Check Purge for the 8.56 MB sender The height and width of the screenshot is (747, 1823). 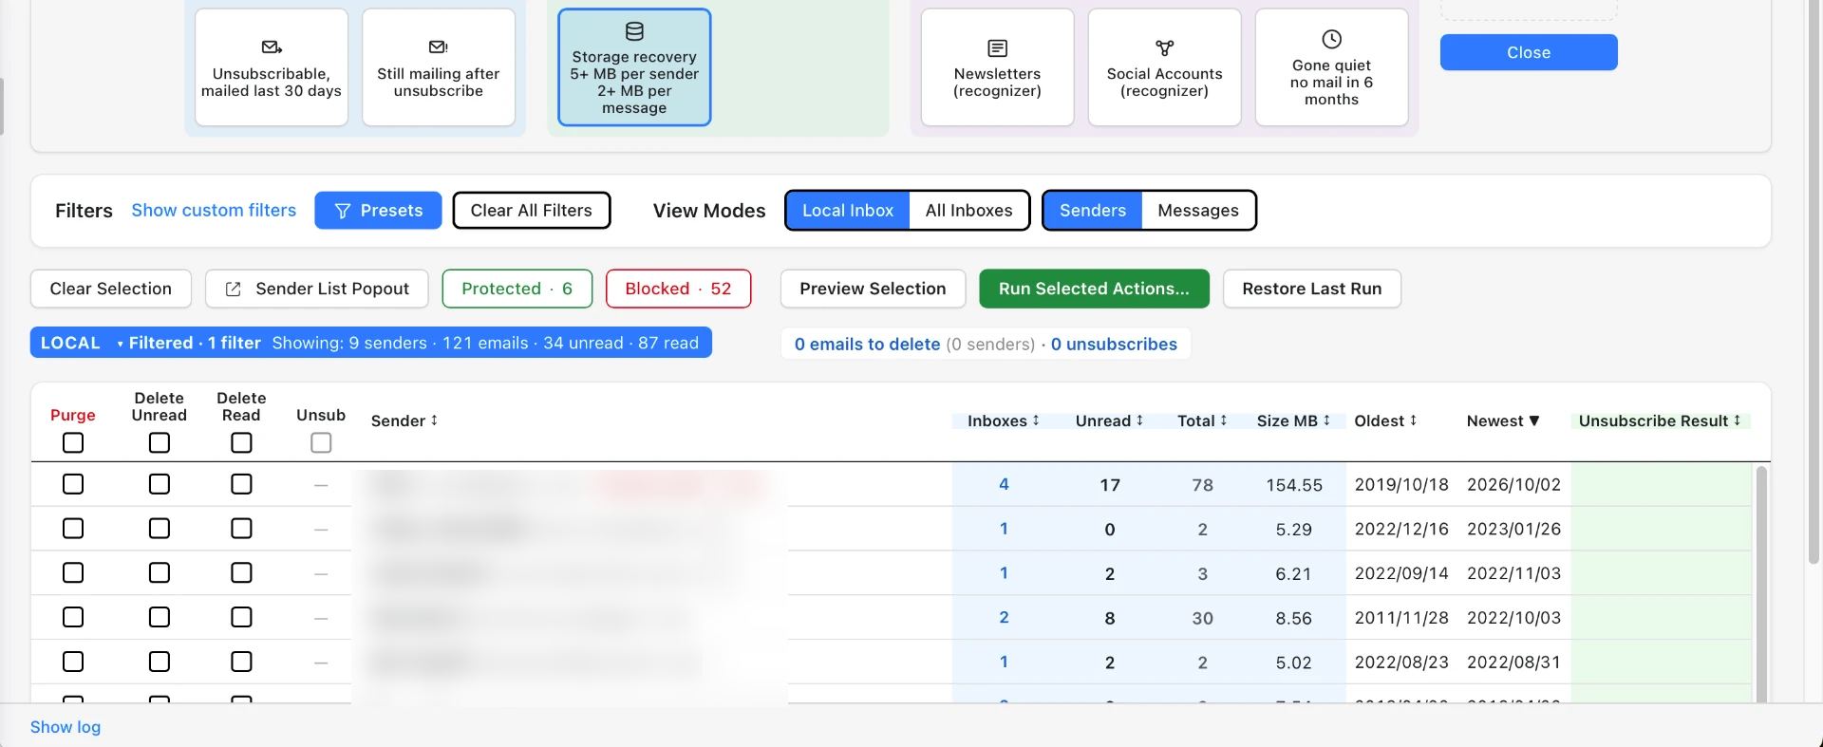coord(73,618)
